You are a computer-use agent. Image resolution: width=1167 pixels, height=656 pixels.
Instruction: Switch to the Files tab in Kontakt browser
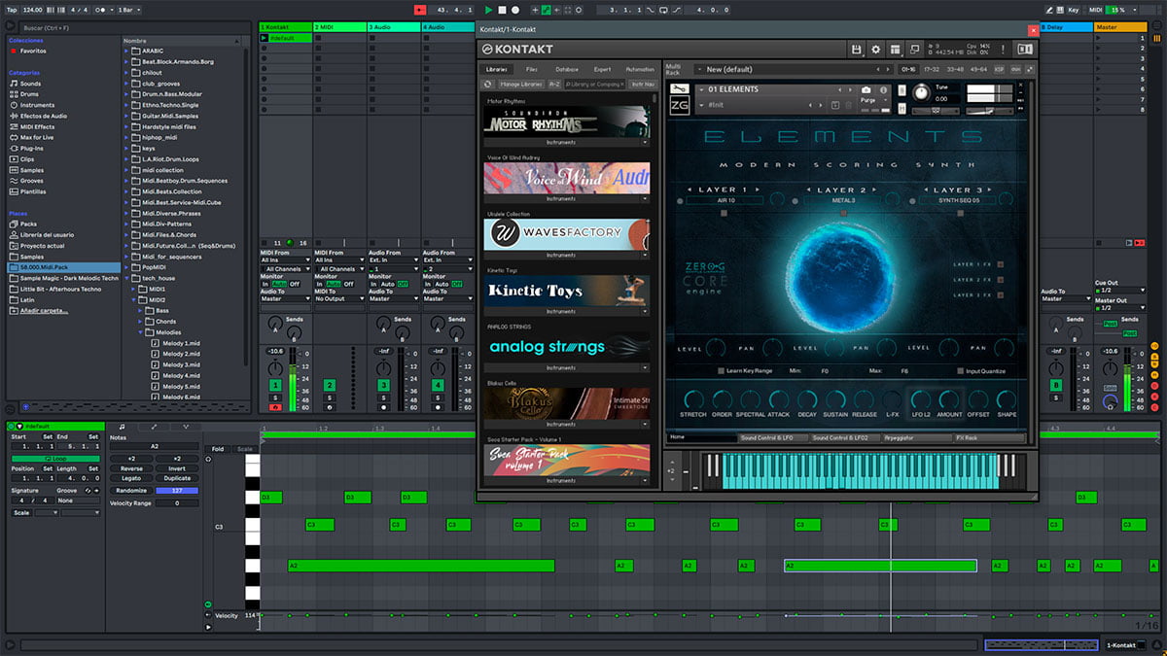pos(532,69)
